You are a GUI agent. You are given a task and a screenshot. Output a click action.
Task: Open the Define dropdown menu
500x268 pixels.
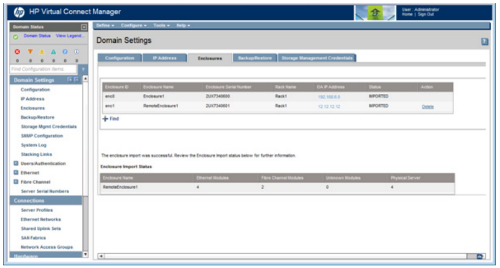pyautogui.click(x=105, y=25)
